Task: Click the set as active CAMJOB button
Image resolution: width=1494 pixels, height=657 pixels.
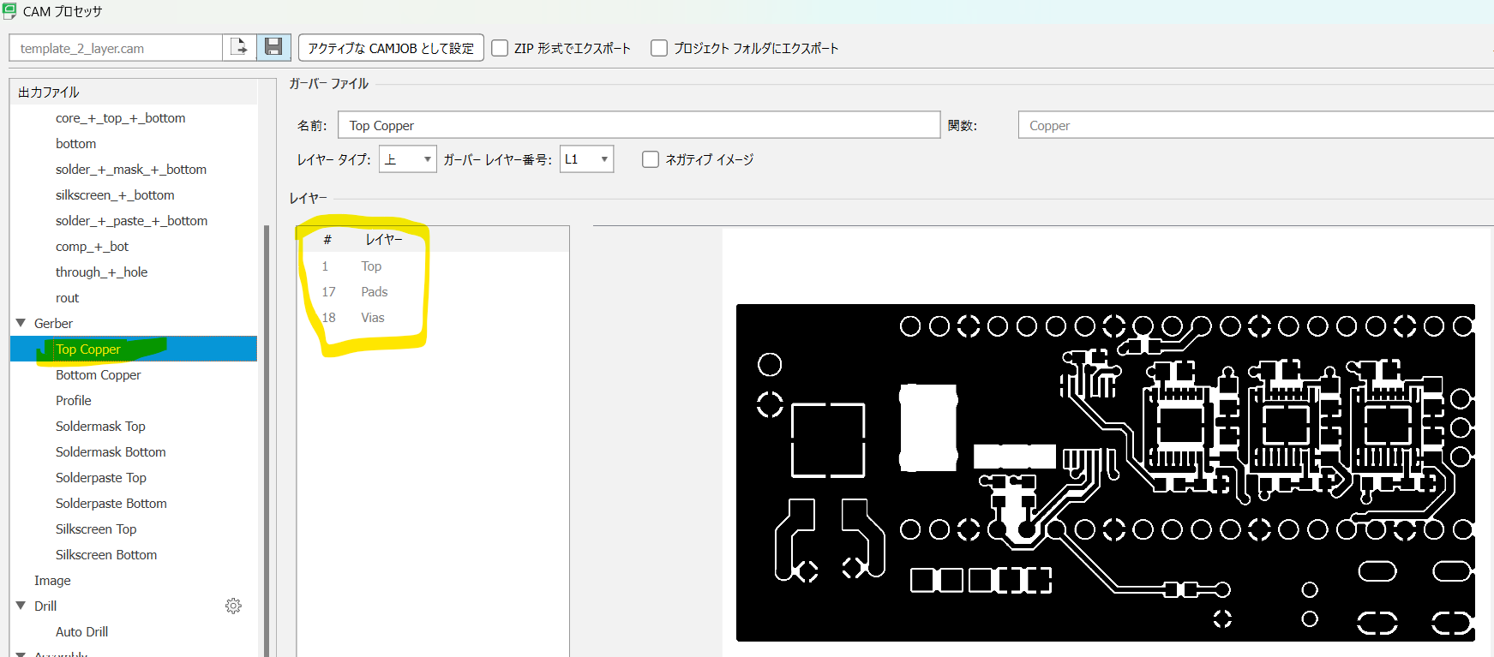Action: [x=391, y=48]
